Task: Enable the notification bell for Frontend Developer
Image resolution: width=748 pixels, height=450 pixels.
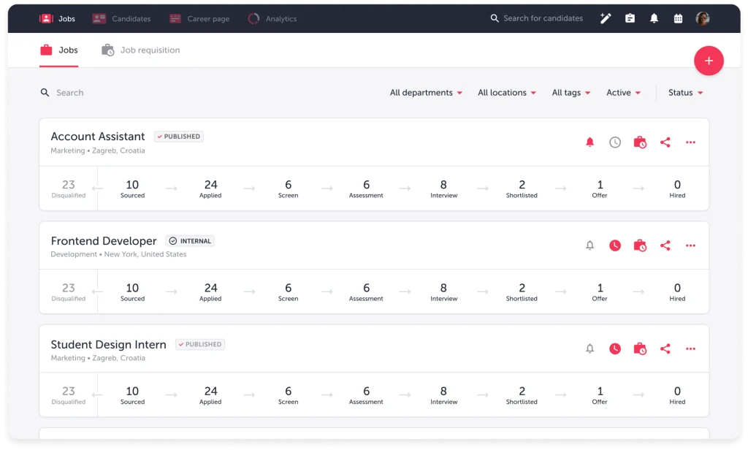Action: click(589, 245)
